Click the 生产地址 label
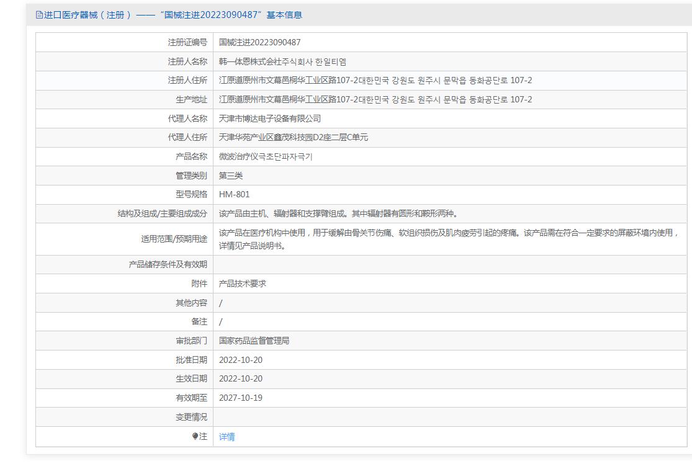This screenshot has height=469, width=692. click(191, 99)
